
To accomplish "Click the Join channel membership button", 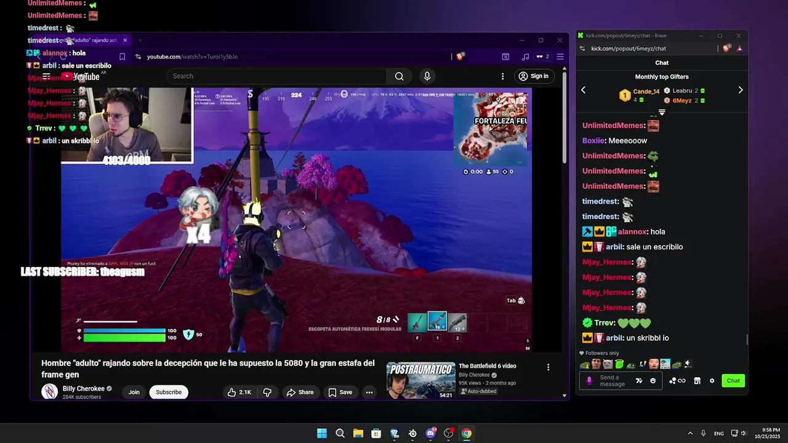I will click(134, 393).
